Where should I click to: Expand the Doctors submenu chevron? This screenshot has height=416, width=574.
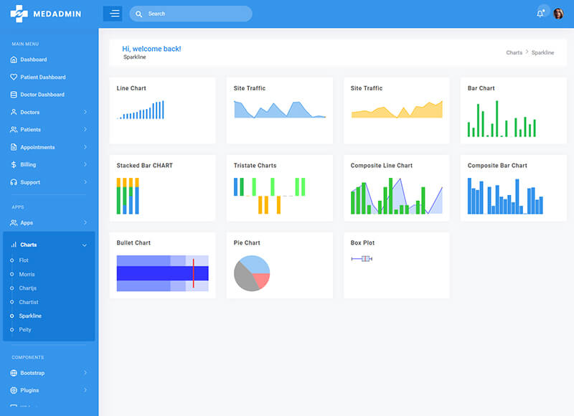tap(85, 113)
